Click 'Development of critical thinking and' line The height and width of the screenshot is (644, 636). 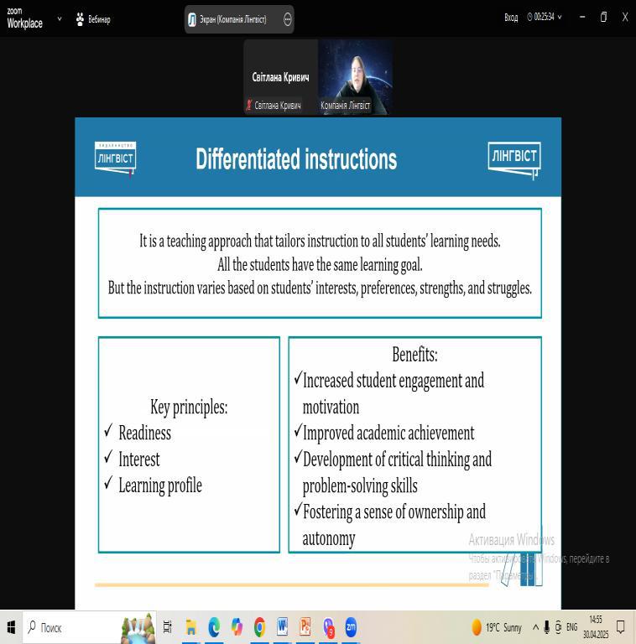tap(397, 460)
